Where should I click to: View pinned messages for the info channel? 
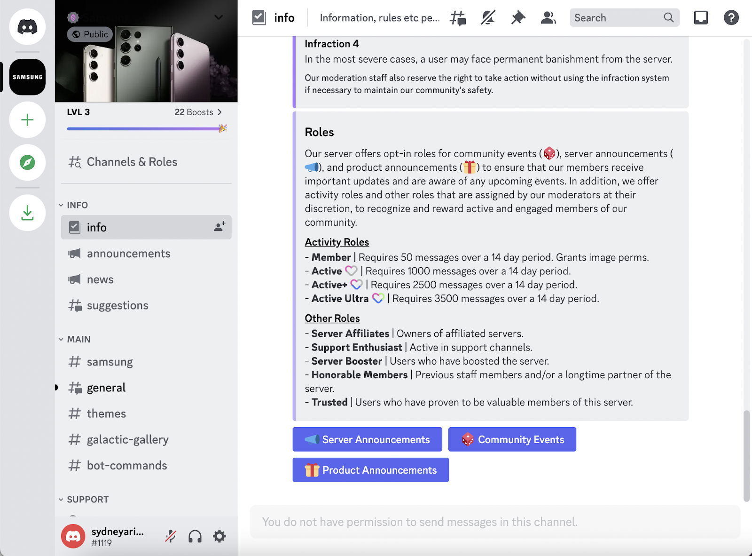point(518,17)
